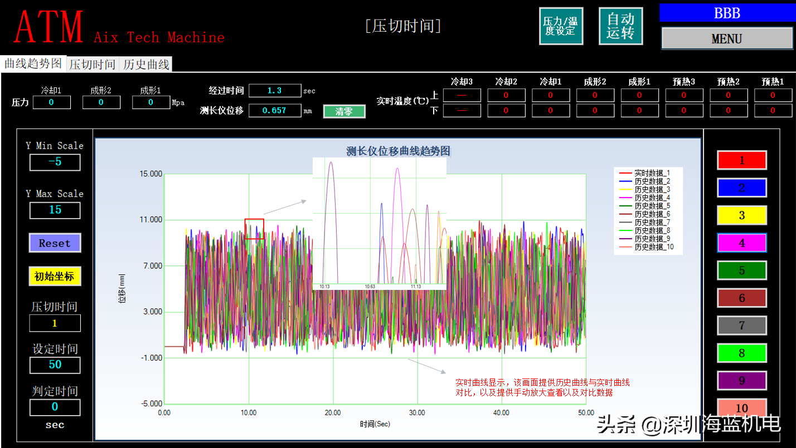The height and width of the screenshot is (448, 796).
Task: Click the lower 冷却3 temperature field
Action: [x=462, y=111]
